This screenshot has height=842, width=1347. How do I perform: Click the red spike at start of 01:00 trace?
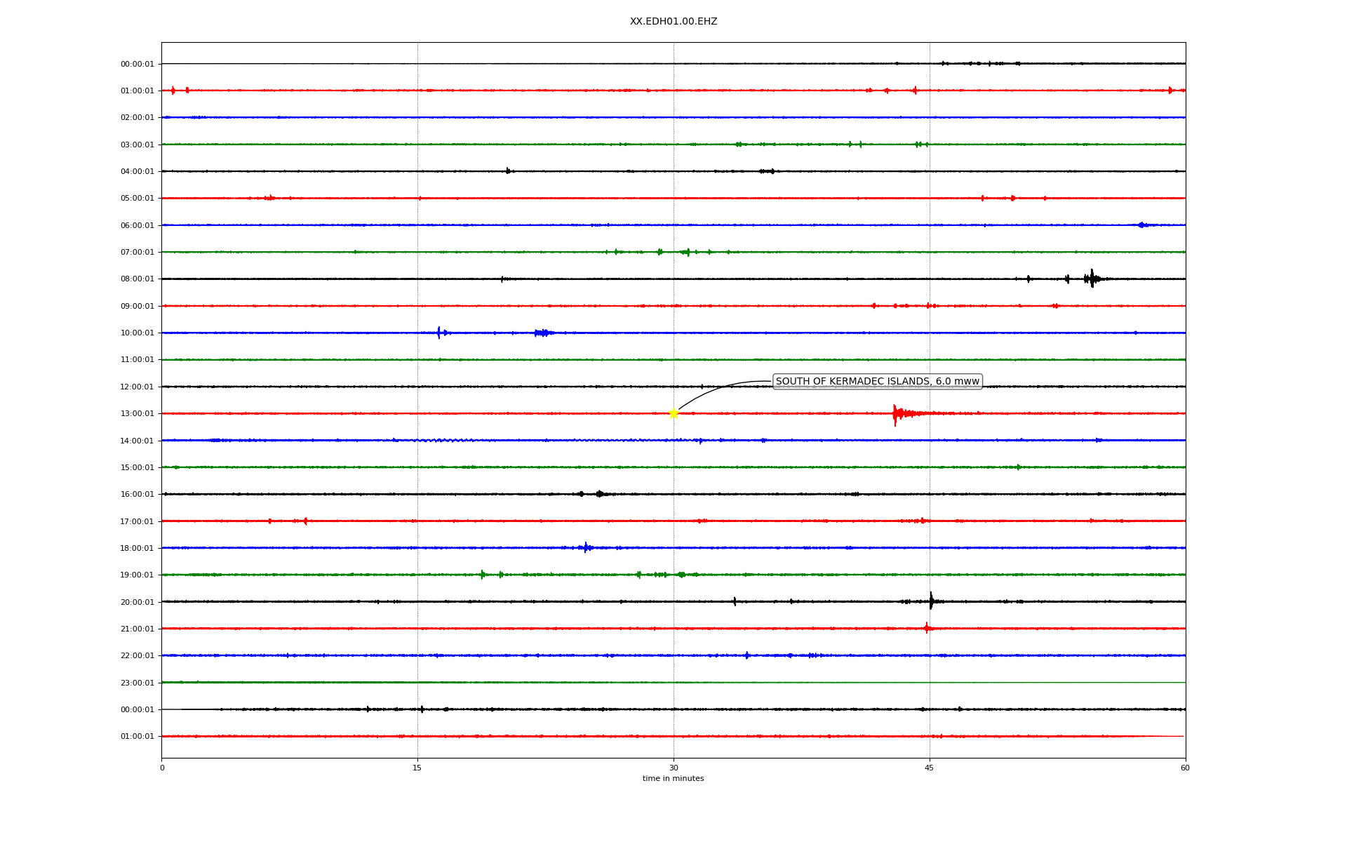[173, 91]
